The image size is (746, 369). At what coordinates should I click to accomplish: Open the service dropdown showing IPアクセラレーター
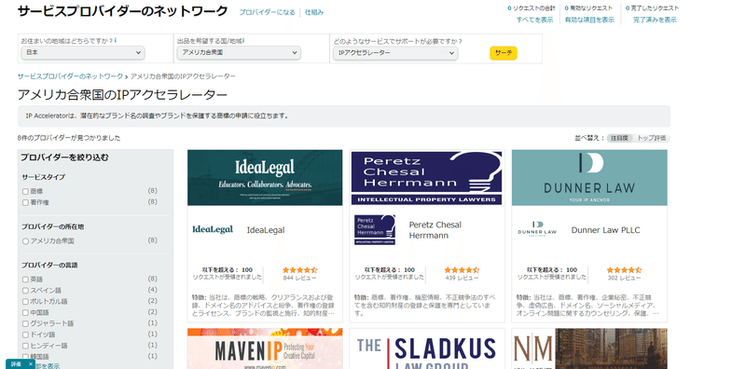coord(395,53)
